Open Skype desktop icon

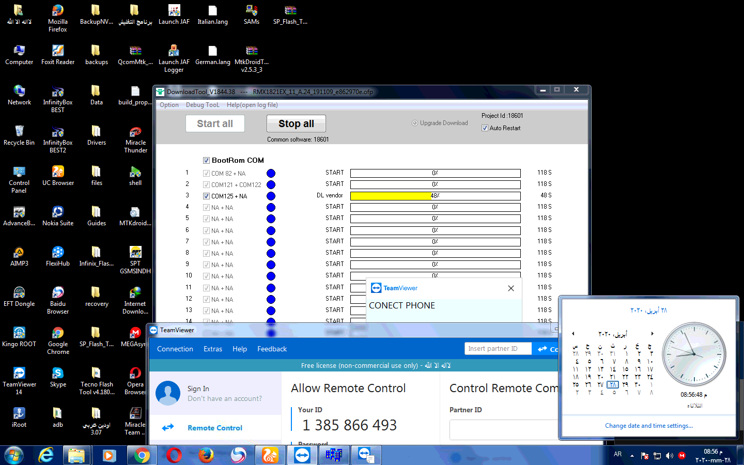click(x=58, y=377)
